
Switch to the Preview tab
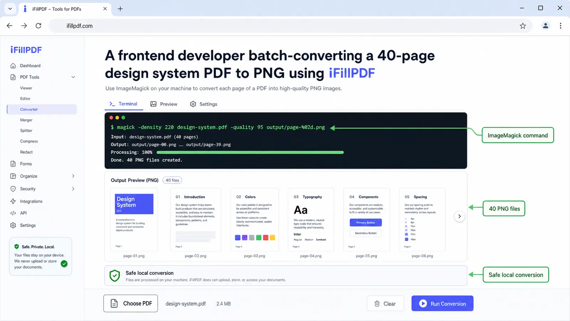click(x=164, y=104)
